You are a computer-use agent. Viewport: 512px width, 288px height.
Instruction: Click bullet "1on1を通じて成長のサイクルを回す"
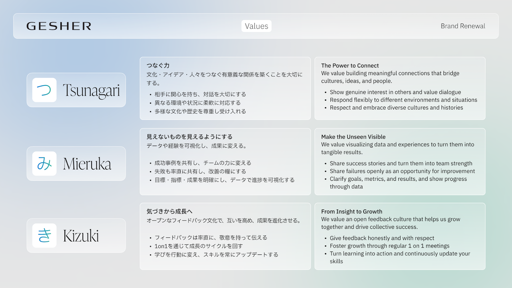point(199,246)
